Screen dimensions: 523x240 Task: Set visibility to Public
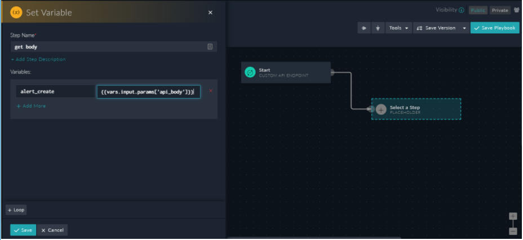pos(478,10)
